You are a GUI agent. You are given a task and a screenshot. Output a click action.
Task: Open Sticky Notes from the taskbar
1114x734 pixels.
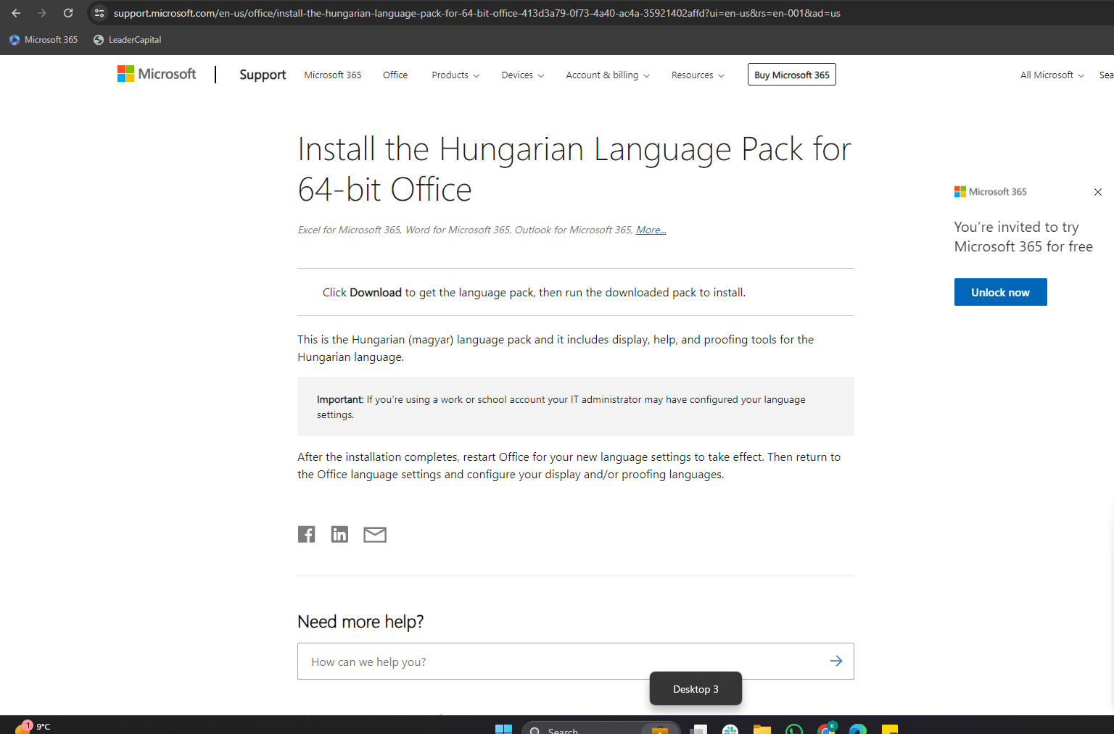[x=890, y=729]
